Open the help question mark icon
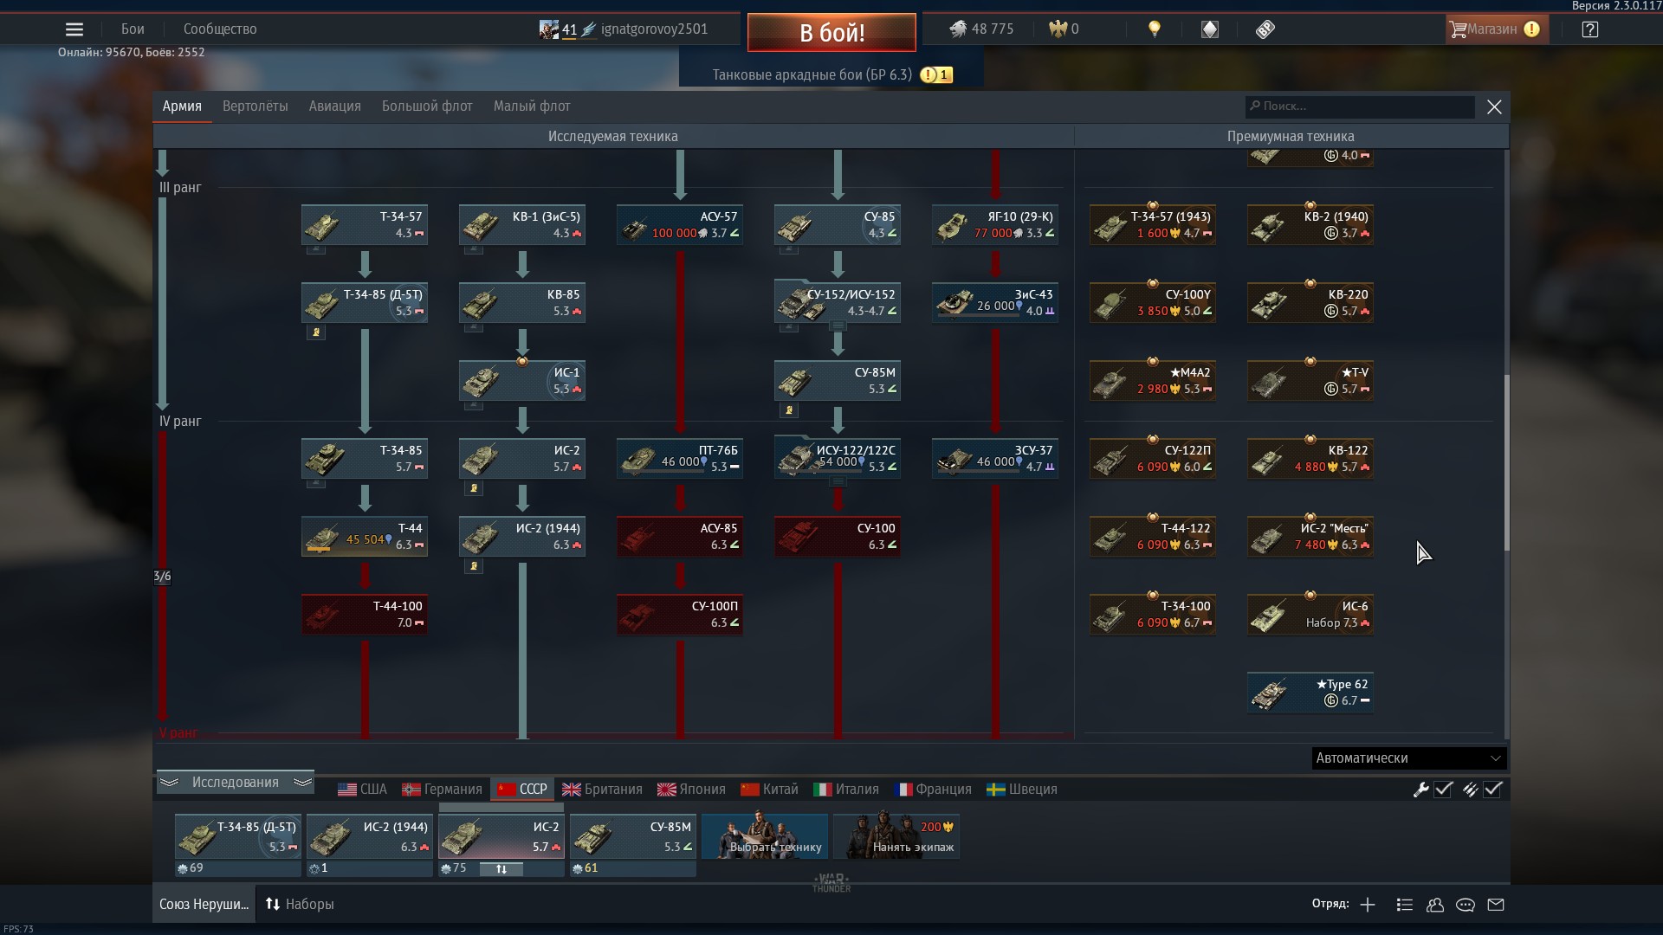The height and width of the screenshot is (935, 1663). pyautogui.click(x=1589, y=29)
